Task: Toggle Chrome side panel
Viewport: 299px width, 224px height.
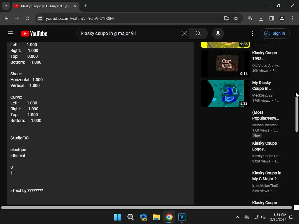Action: [x=272, y=18]
